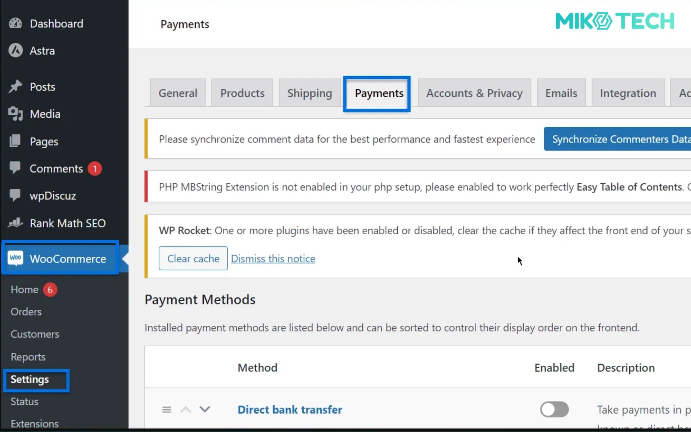This screenshot has height=432, width=691.
Task: Click the Dashboard gauge icon
Action: [x=15, y=23]
